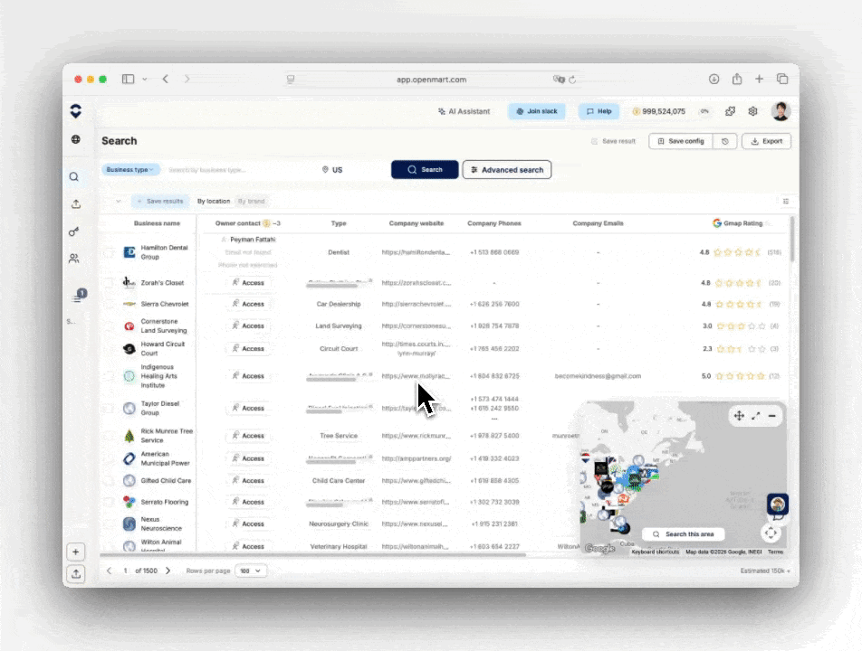Open Sierra Chevrolet website link
Image resolution: width=862 pixels, height=651 pixels.
tap(417, 304)
